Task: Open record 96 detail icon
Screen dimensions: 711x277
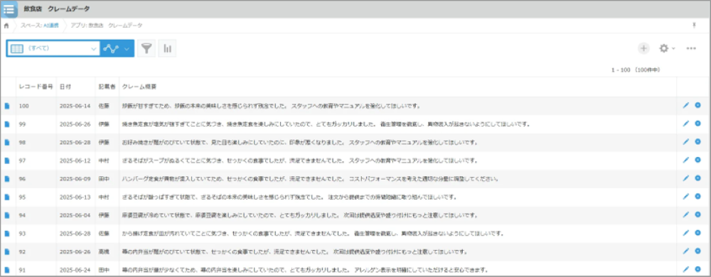Action: click(x=7, y=179)
